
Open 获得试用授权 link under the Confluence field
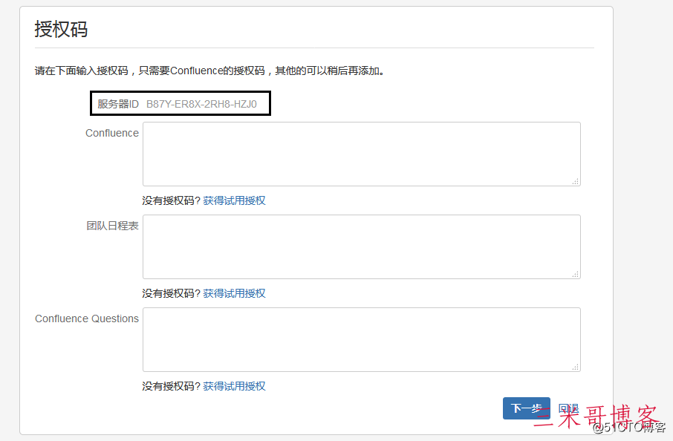(234, 200)
